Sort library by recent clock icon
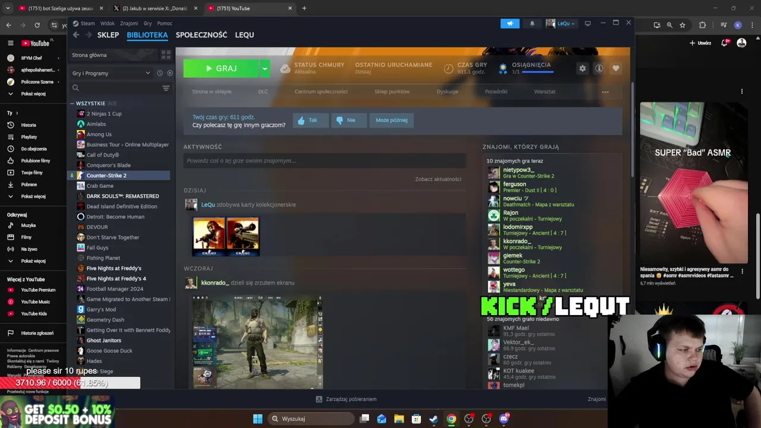The height and width of the screenshot is (428, 761). (x=159, y=73)
